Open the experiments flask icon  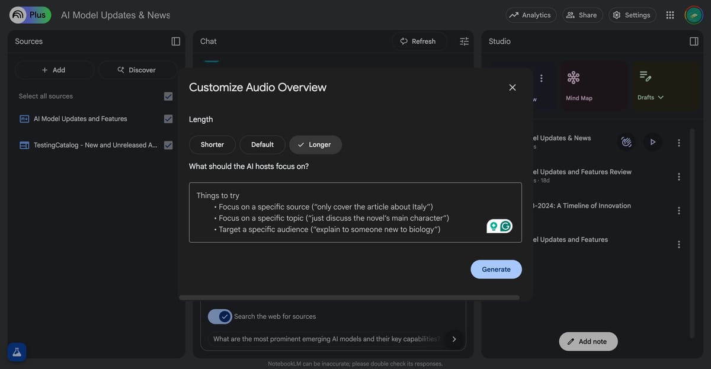tap(17, 352)
